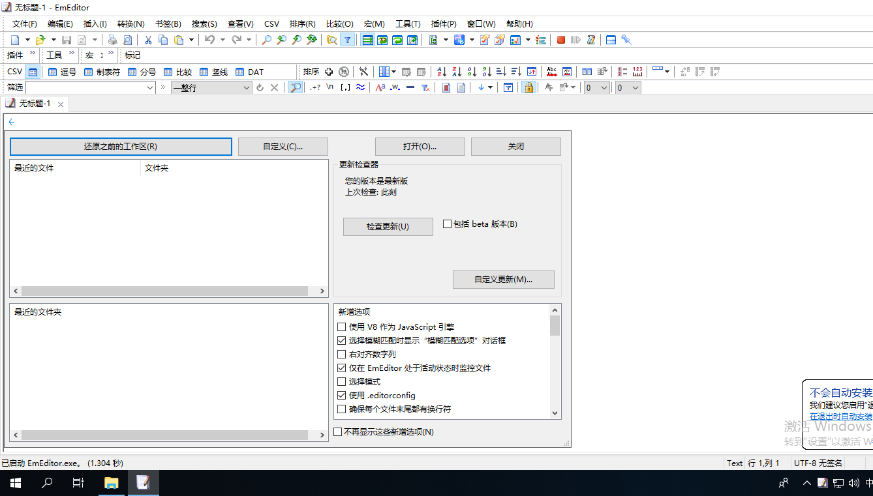Open the 编辑(E) menu

coord(60,24)
